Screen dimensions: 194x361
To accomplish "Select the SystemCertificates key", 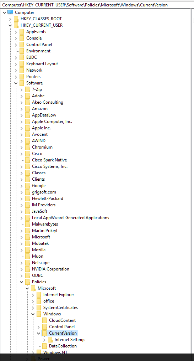I will pyautogui.click(x=61, y=308).
